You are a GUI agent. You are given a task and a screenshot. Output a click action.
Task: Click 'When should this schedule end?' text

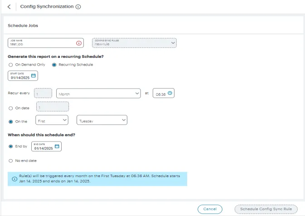(41, 135)
